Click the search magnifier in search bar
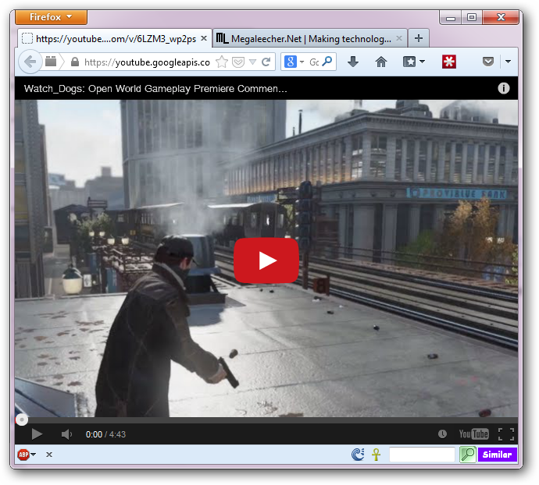The height and width of the screenshot is (485, 539). tap(328, 62)
